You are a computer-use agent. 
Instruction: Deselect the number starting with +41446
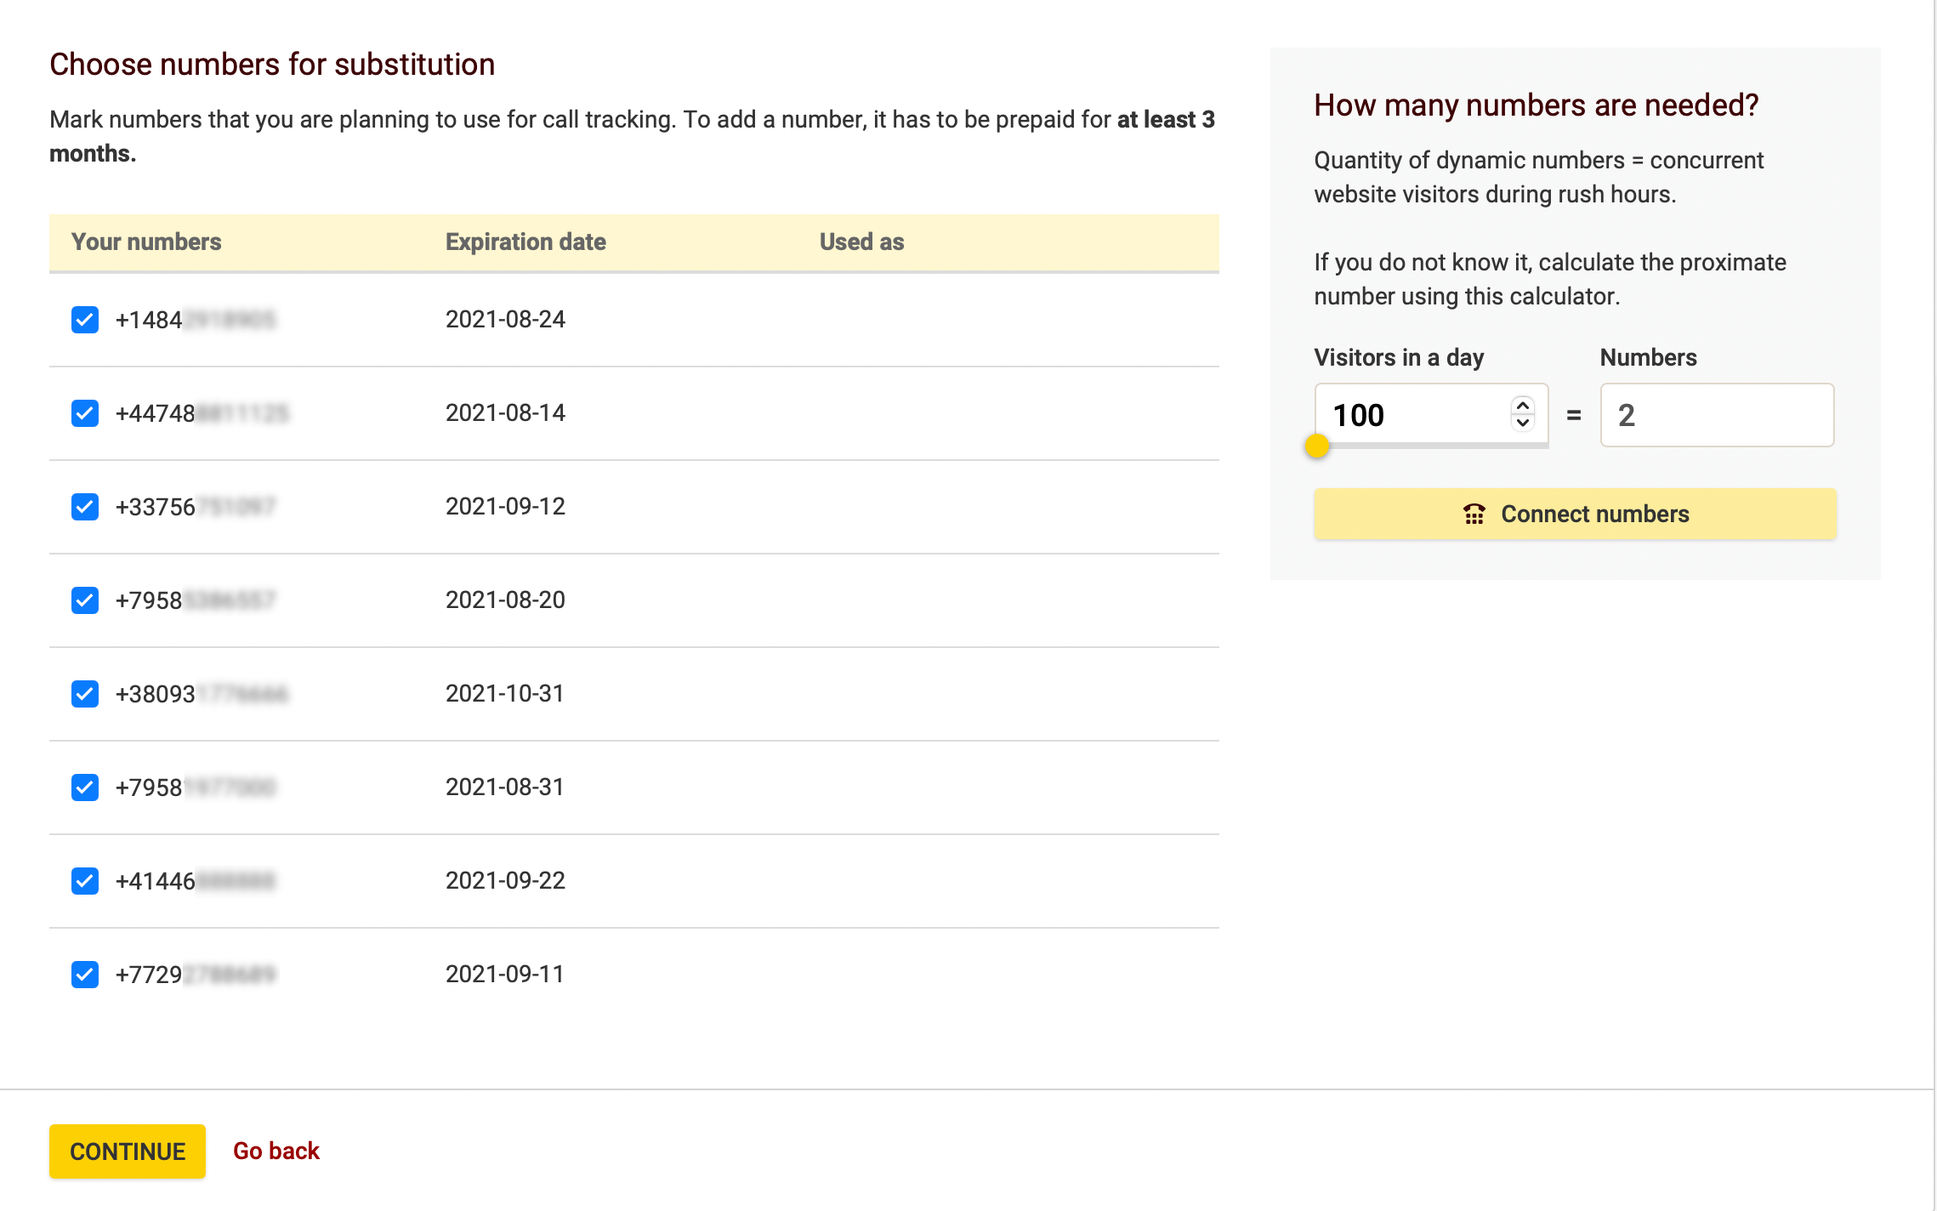click(x=85, y=881)
